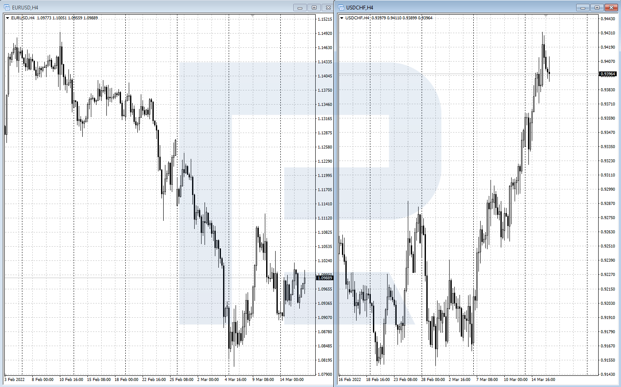
Task: Click the 4 Mar 16:00 date label
Action: pyautogui.click(x=236, y=380)
